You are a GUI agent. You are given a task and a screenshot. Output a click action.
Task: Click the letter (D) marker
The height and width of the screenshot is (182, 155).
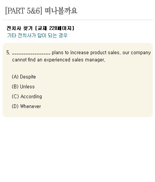pyautogui.click(x=15, y=107)
